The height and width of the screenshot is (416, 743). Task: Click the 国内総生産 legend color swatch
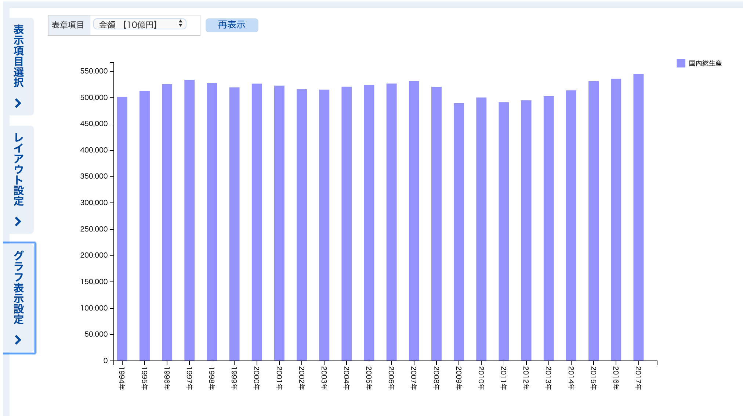(x=681, y=63)
